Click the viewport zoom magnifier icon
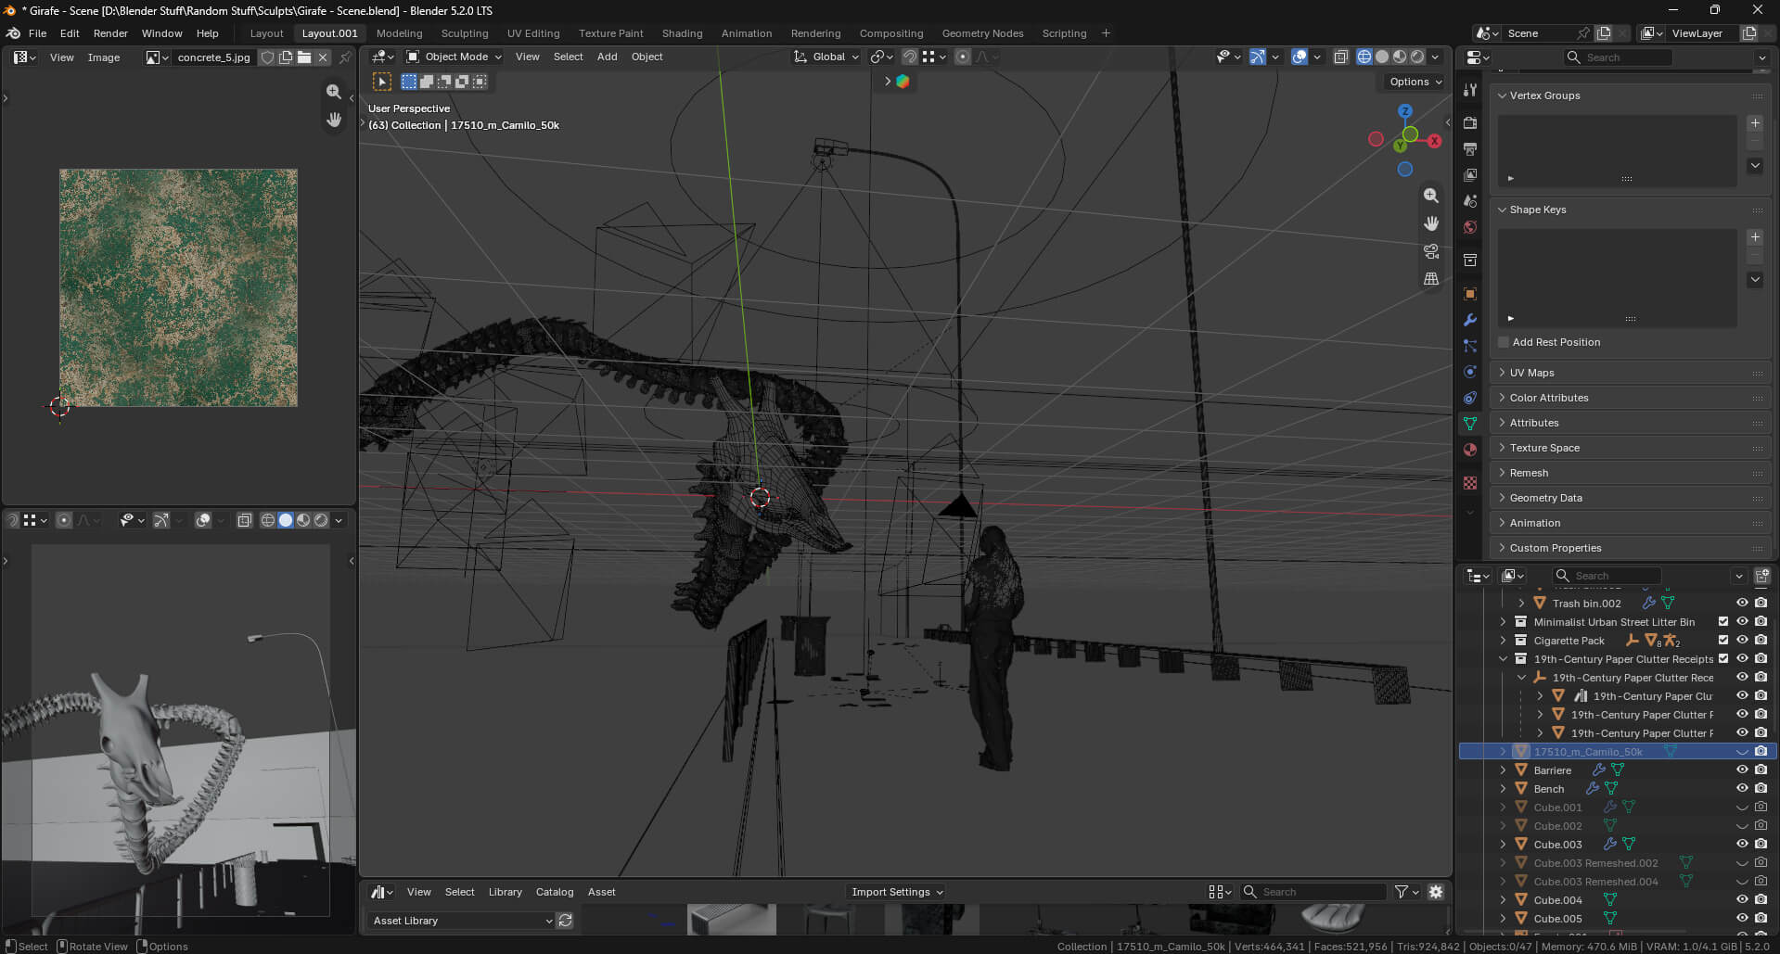Viewport: 1780px width, 954px height. pyautogui.click(x=1431, y=196)
